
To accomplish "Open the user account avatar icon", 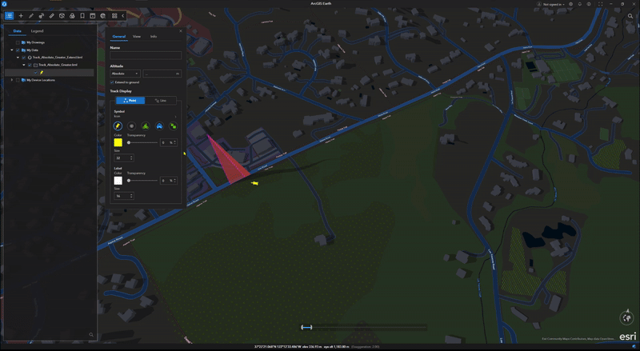I will [539, 4].
